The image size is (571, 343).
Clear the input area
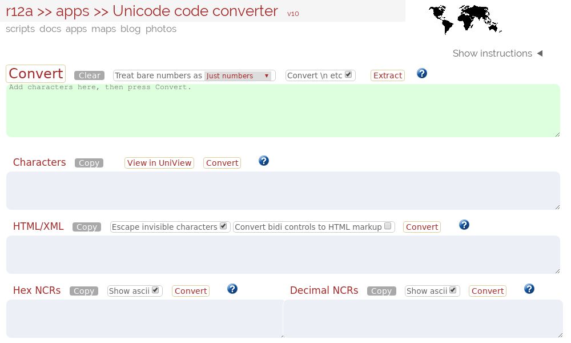[x=89, y=75]
